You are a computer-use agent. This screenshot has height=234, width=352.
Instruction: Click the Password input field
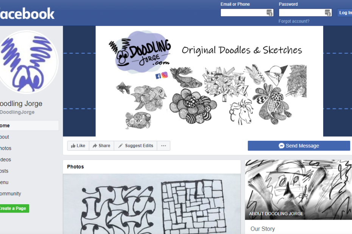tap(305, 13)
